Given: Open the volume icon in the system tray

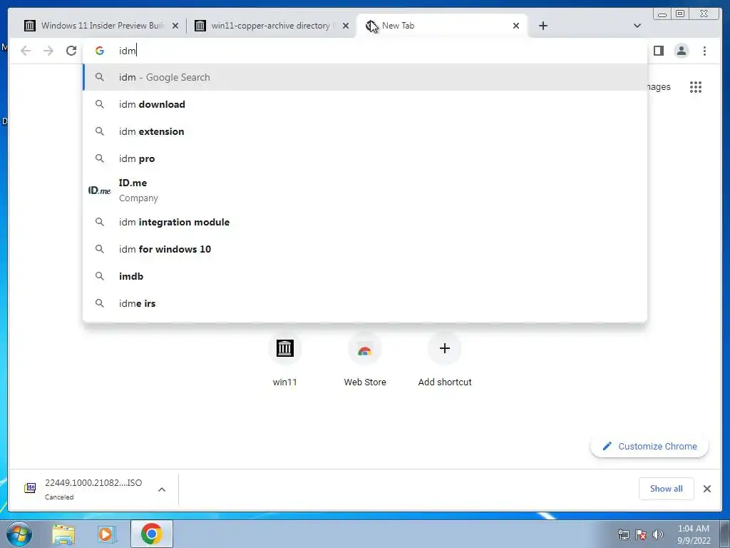Looking at the screenshot, I should (658, 534).
